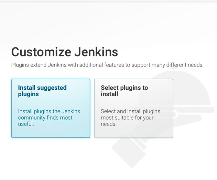This screenshot has width=217, height=180.
Task: Click 'most suitable for your' text line
Action: click(x=127, y=118)
